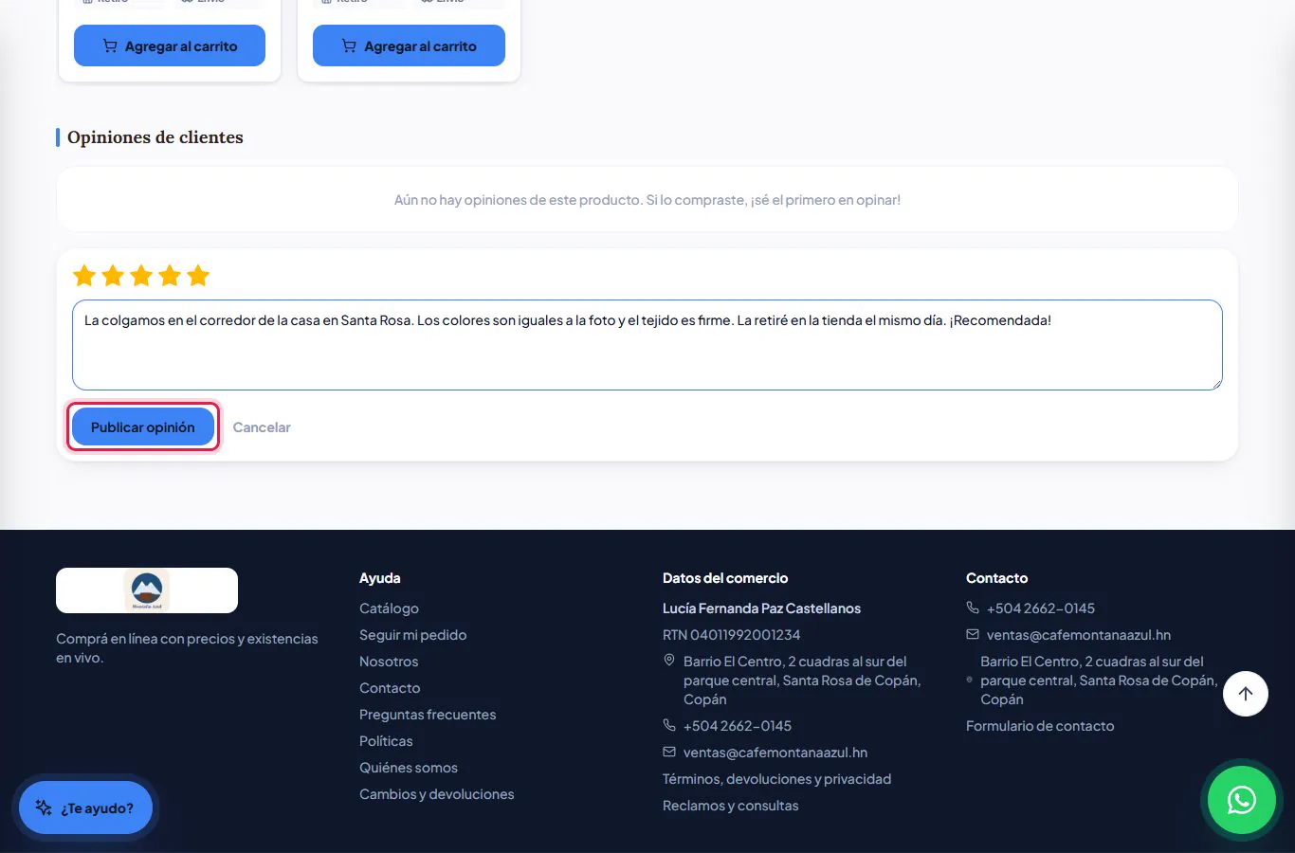Open Formulario de contacto link

(x=1040, y=726)
